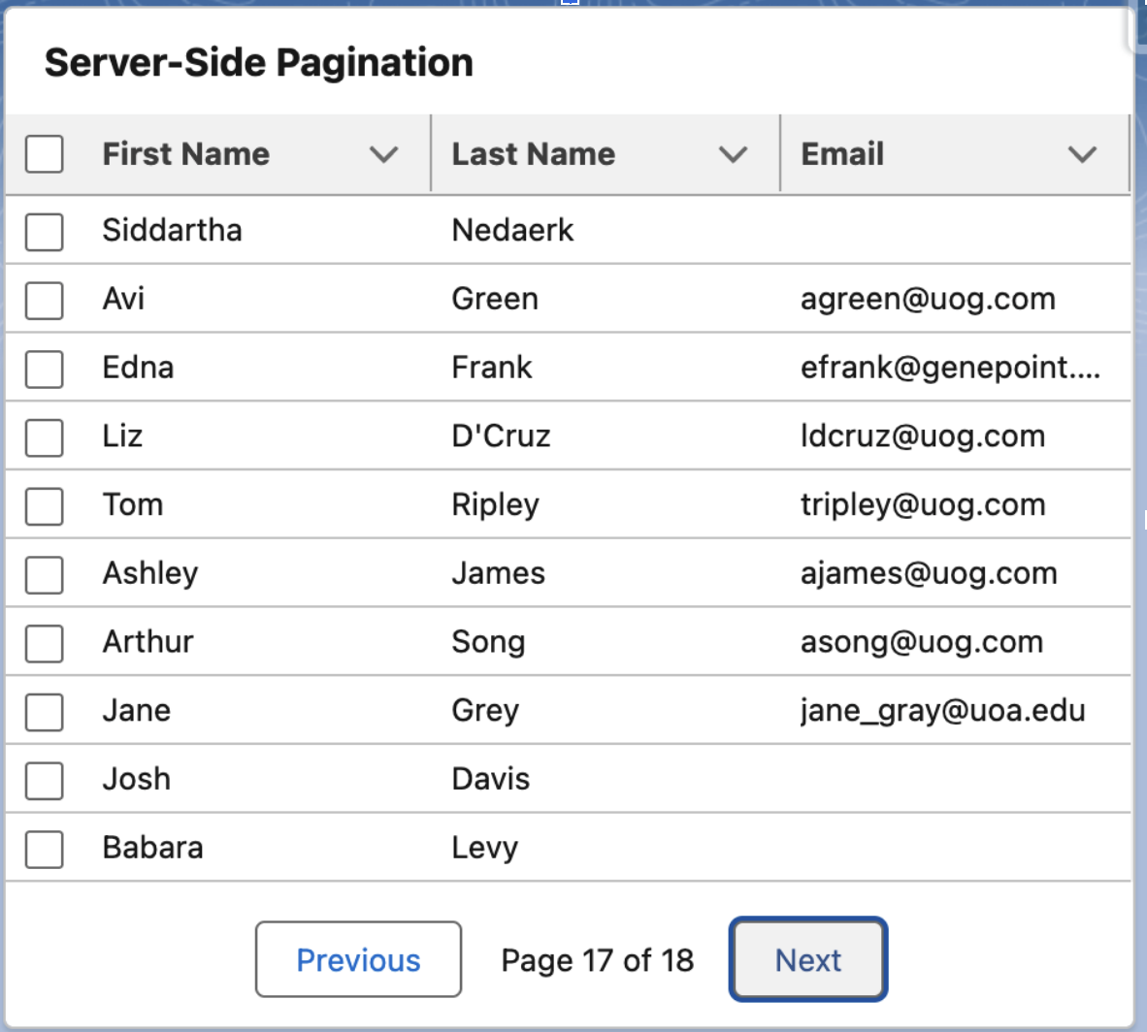Open the First Name column header menu
This screenshot has height=1032, width=1147.
click(x=384, y=153)
